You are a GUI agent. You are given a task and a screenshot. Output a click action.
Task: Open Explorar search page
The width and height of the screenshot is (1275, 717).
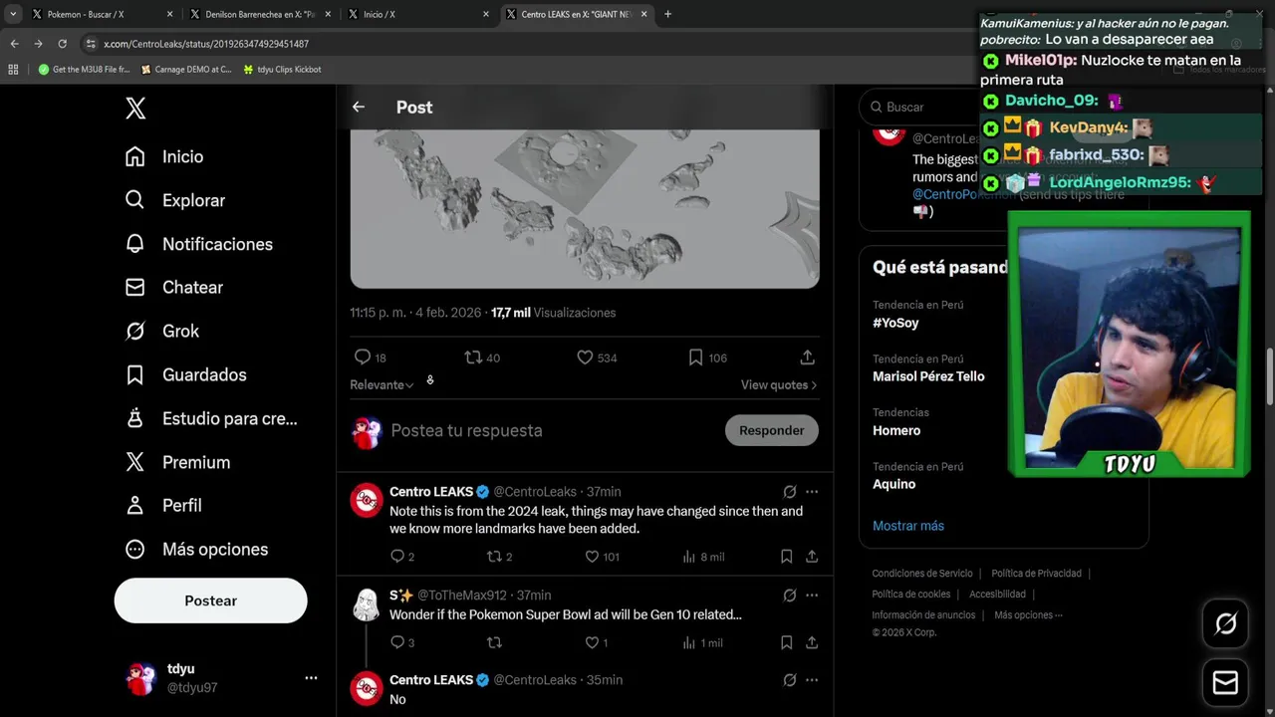(175, 200)
